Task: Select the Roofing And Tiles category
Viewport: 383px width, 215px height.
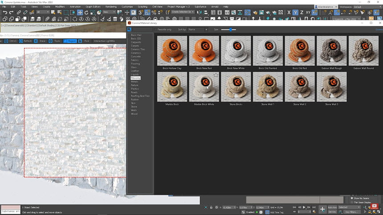Action: click(140, 96)
